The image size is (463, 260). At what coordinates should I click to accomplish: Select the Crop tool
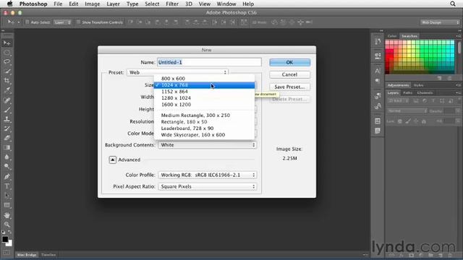click(x=7, y=81)
